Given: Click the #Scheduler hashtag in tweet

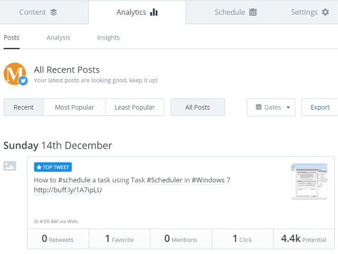Looking at the screenshot, I should (165, 180).
